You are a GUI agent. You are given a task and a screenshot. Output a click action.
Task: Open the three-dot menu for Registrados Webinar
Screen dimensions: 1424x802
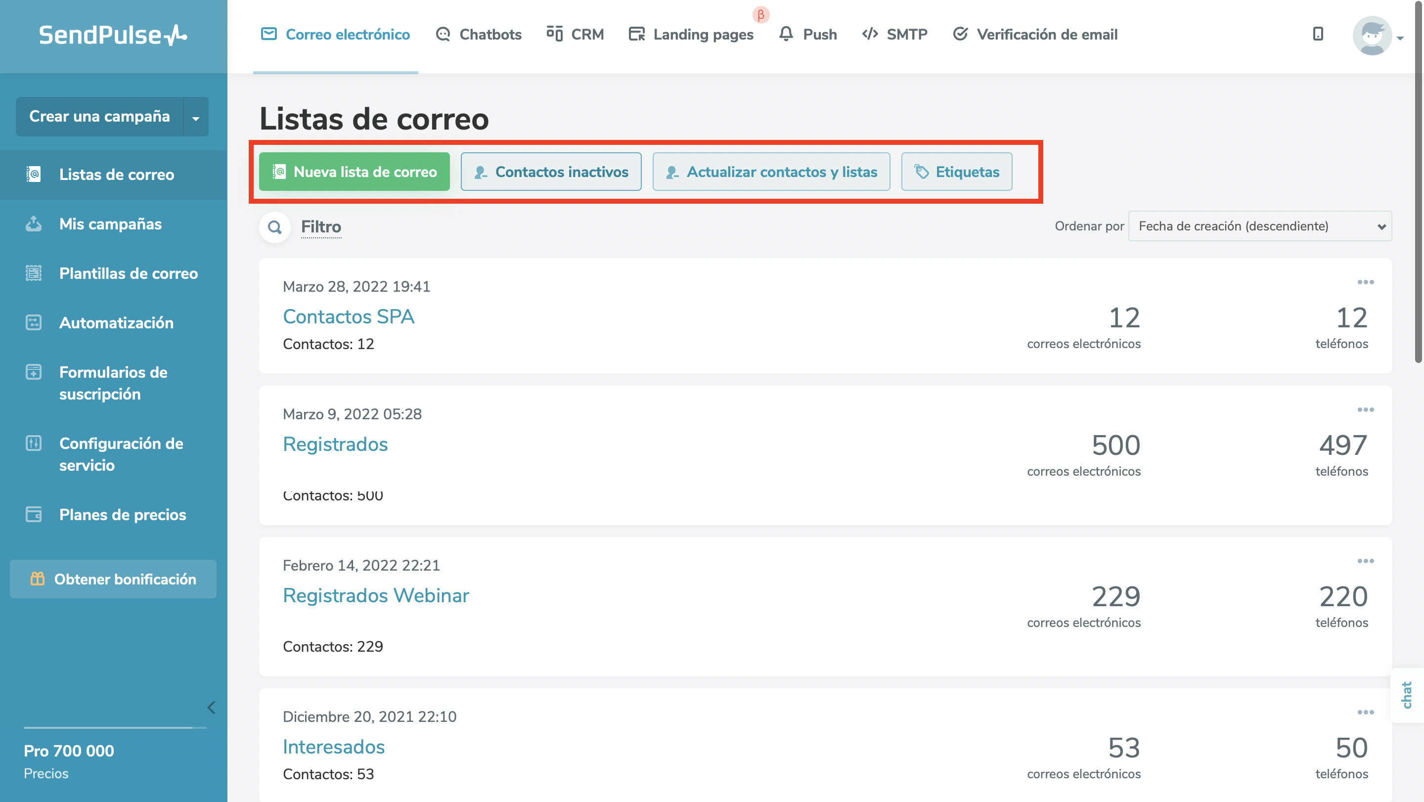click(x=1365, y=562)
